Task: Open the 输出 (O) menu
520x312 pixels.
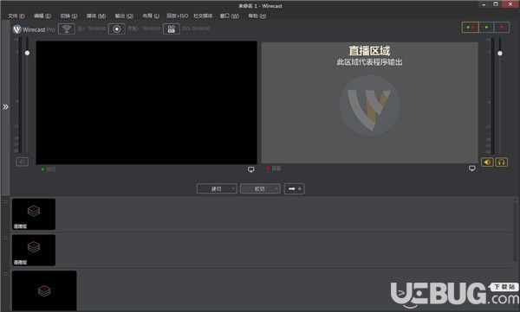Action: point(124,16)
